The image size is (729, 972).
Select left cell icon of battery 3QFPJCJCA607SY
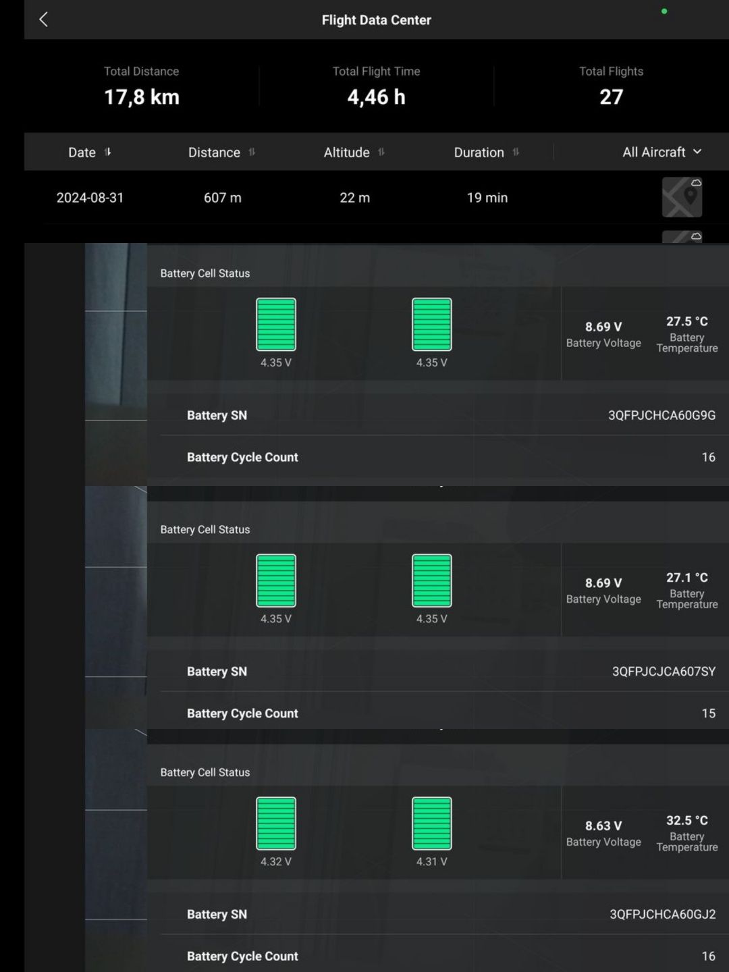[276, 580]
